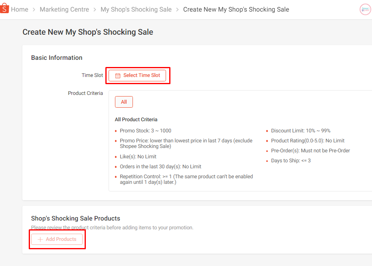372x266 pixels.
Task: Click the Promo Stock: 3 ~ 1000 text
Action: pos(145,131)
